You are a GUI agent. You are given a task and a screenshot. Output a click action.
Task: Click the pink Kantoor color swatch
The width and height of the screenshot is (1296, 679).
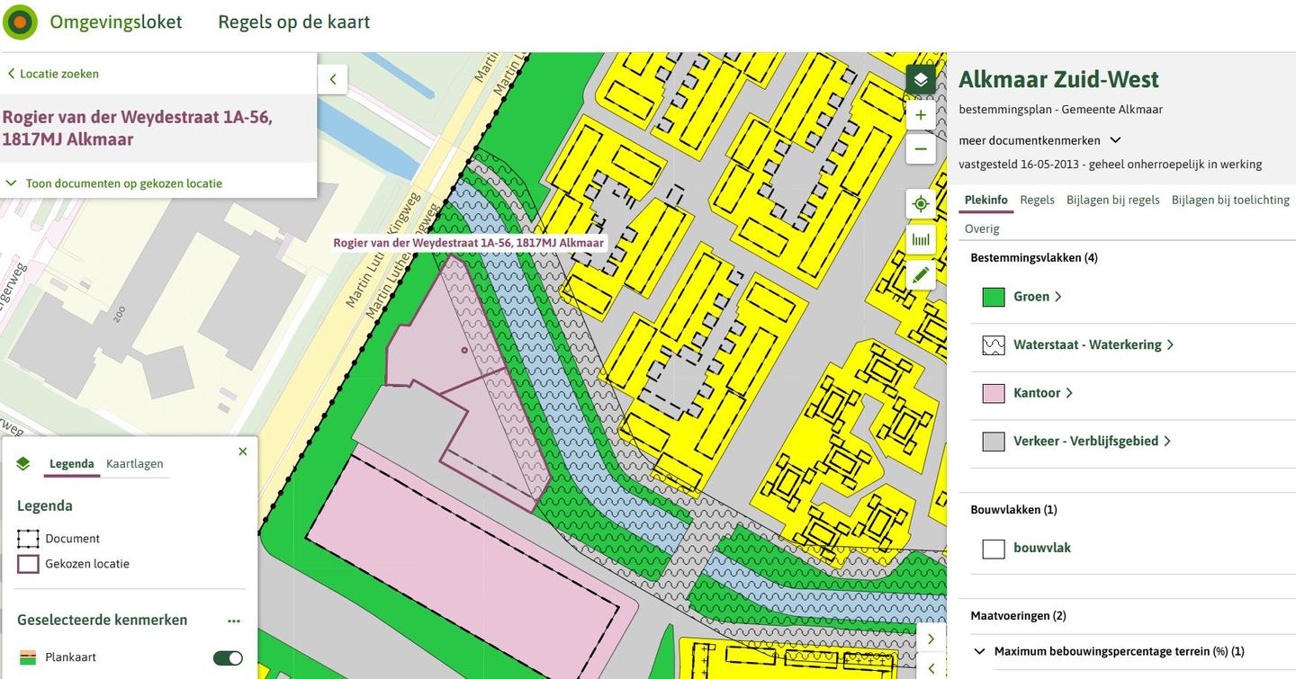pyautogui.click(x=994, y=393)
